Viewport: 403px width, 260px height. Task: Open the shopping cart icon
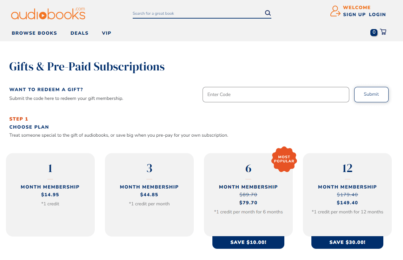tap(383, 32)
